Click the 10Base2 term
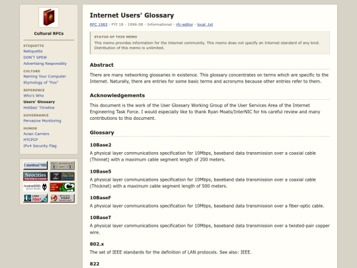This screenshot has height=268, width=357. (100, 145)
